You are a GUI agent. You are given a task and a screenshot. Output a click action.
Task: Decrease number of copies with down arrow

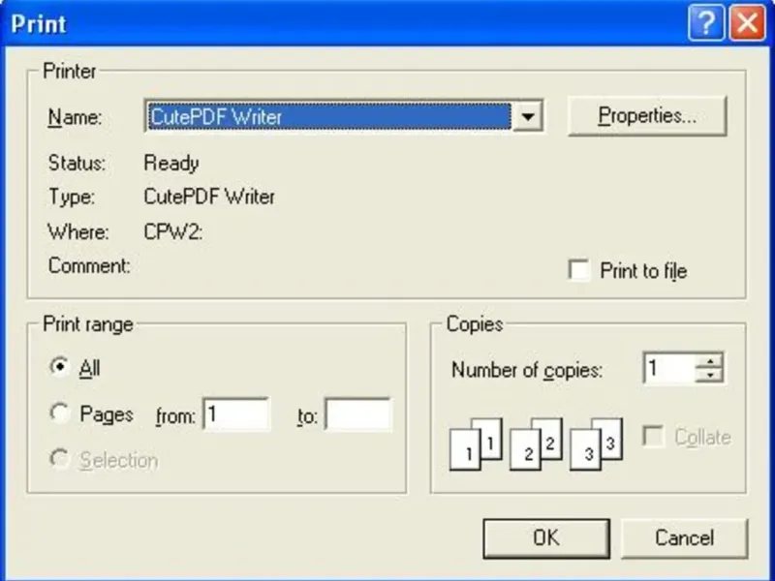point(713,375)
